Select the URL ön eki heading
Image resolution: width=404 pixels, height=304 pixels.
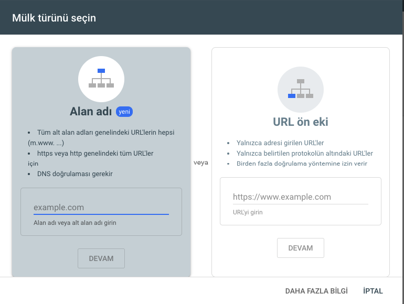tap(301, 122)
